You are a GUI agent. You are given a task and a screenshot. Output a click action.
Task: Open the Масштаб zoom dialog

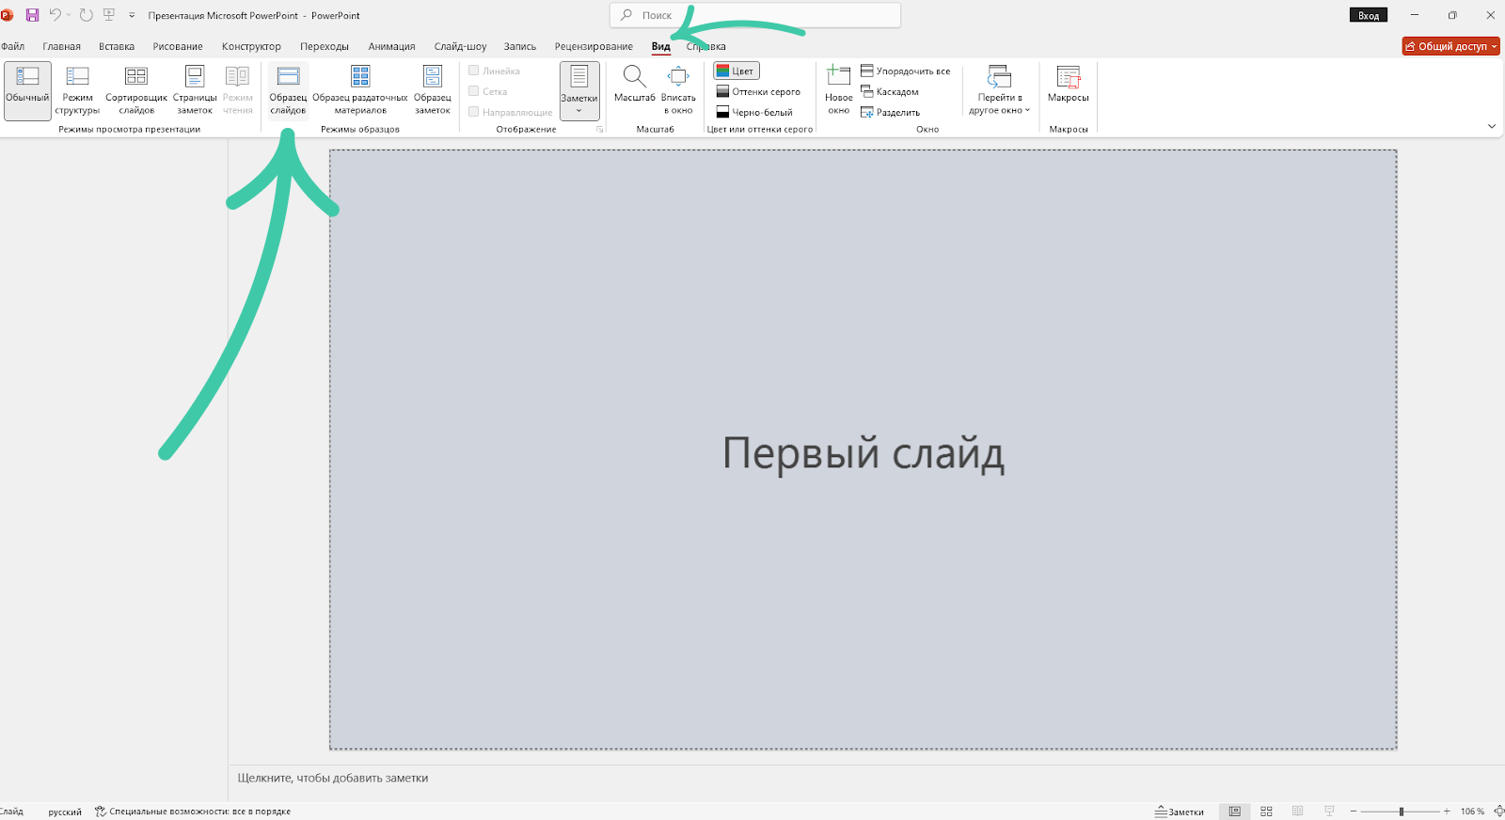coord(635,86)
